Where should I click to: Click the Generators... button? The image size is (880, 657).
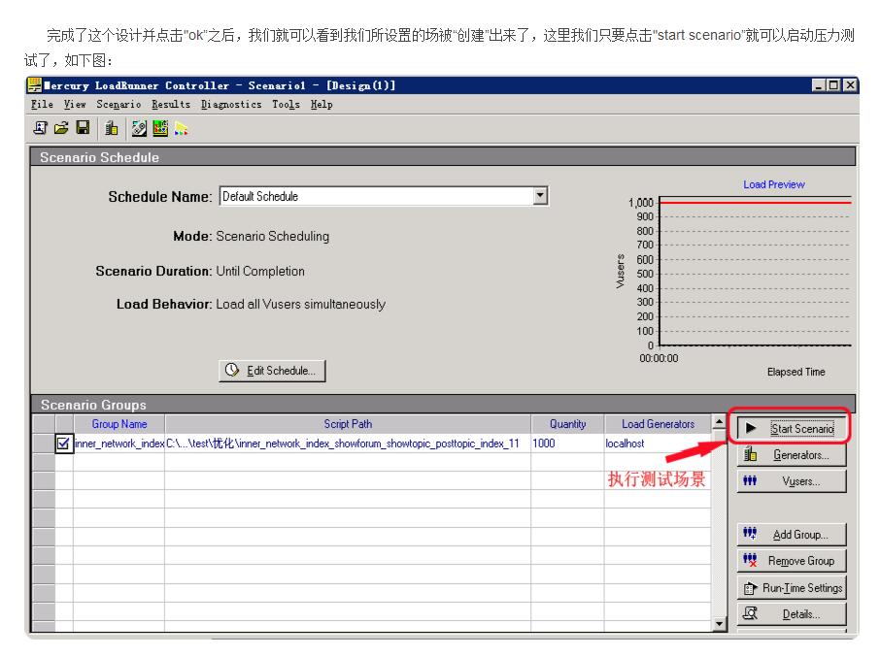(792, 454)
